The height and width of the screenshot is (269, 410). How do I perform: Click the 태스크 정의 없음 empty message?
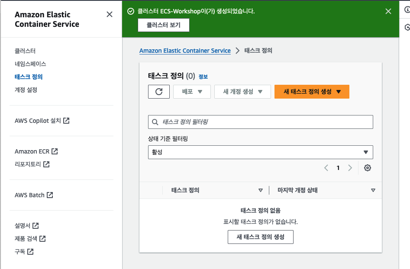[261, 211]
